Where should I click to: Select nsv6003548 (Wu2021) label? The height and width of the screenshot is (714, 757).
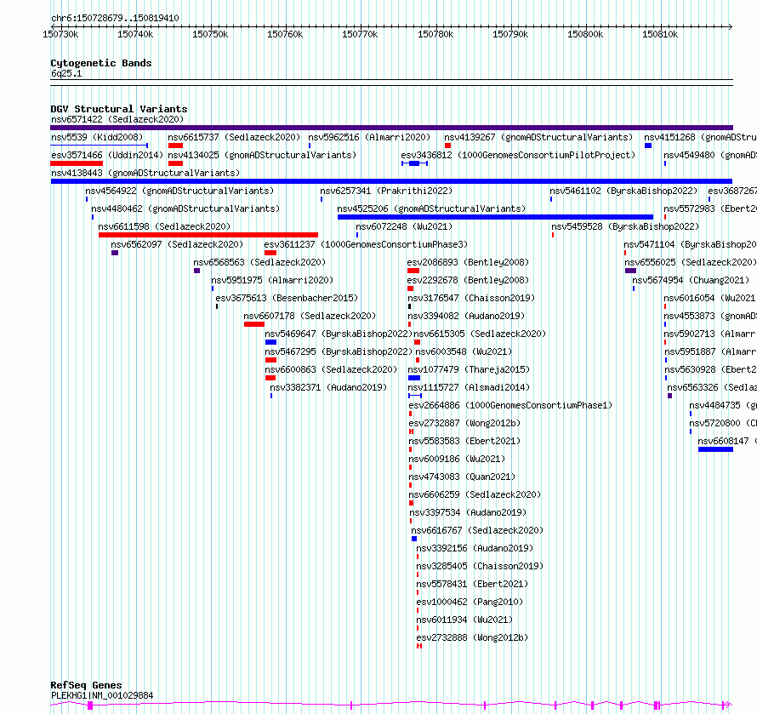pyautogui.click(x=464, y=351)
